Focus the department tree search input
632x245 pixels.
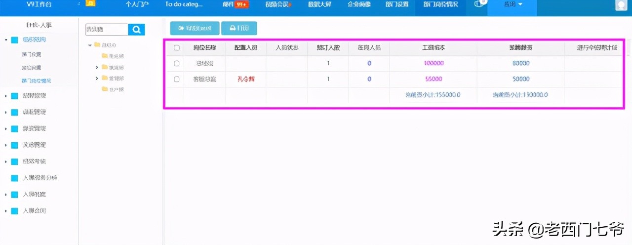coord(107,30)
